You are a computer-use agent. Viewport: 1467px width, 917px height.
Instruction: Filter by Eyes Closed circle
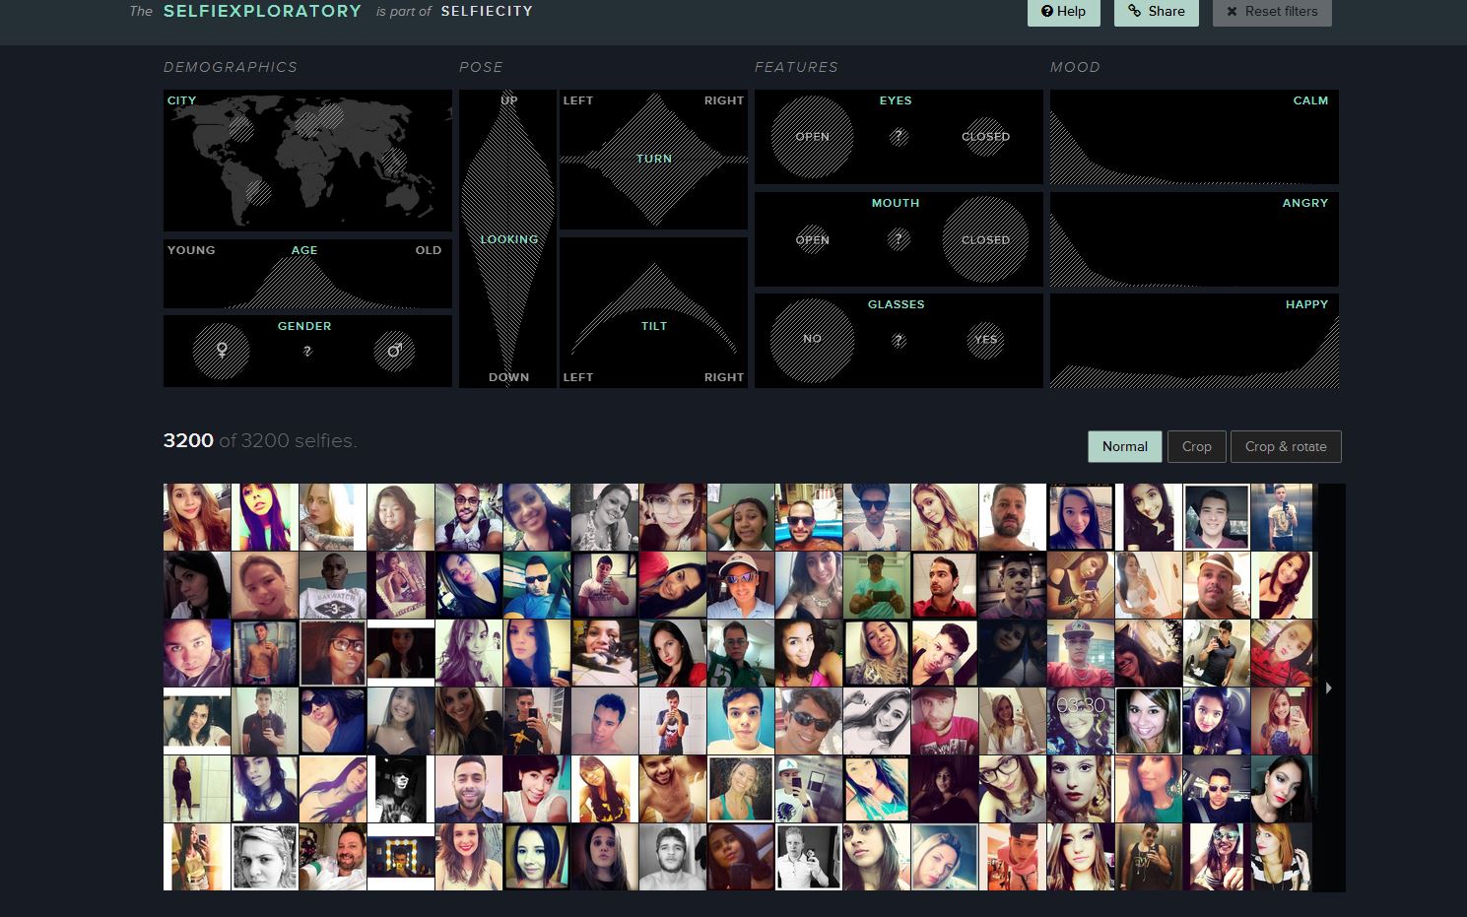[985, 137]
